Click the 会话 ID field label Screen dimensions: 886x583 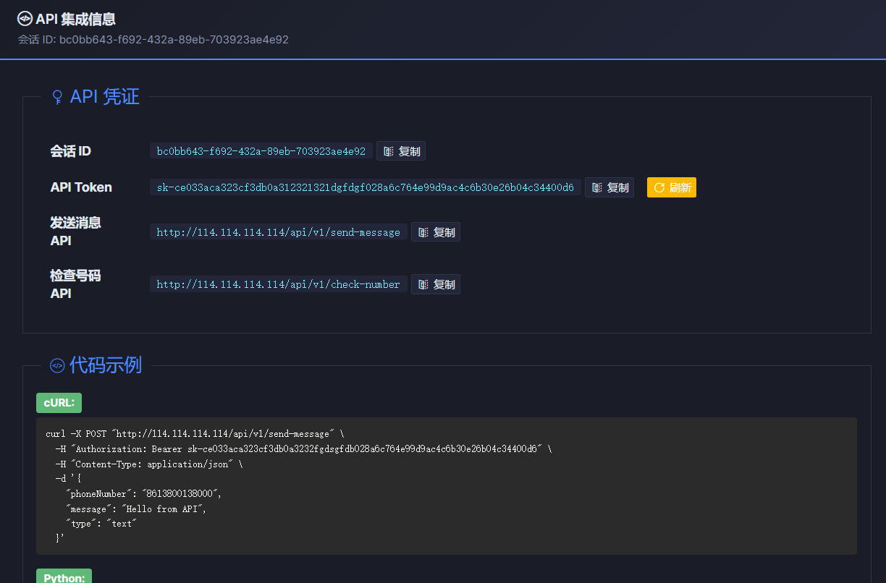coord(70,151)
